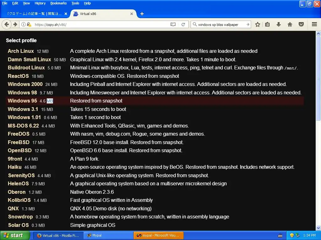Open the Bookmarks menu
The image size is (321, 240).
pos(58,3)
